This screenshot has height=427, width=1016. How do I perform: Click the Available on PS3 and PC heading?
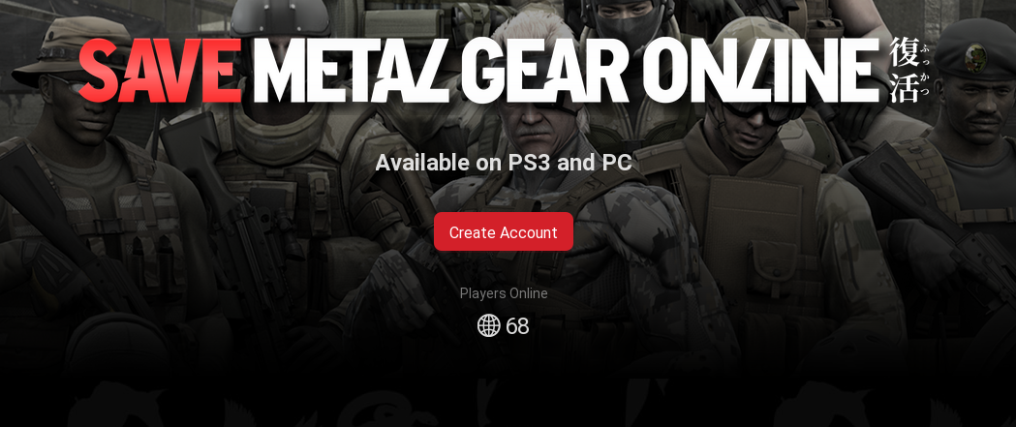click(504, 162)
